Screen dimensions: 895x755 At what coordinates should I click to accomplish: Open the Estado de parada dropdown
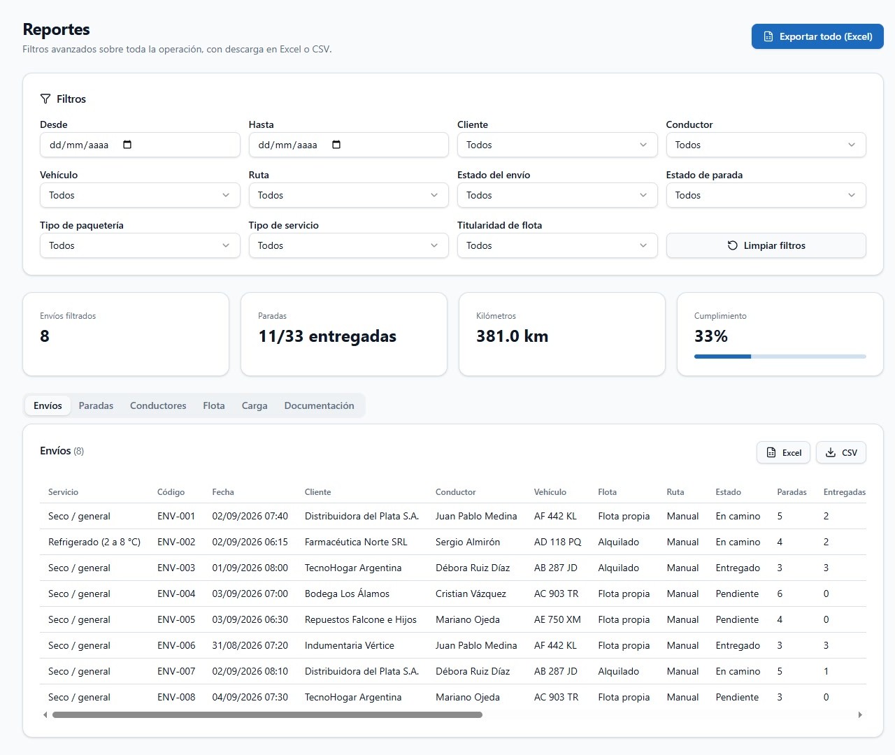[766, 195]
